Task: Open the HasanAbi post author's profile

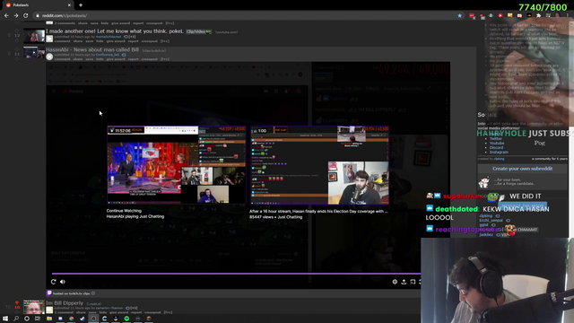Action: 108,55
